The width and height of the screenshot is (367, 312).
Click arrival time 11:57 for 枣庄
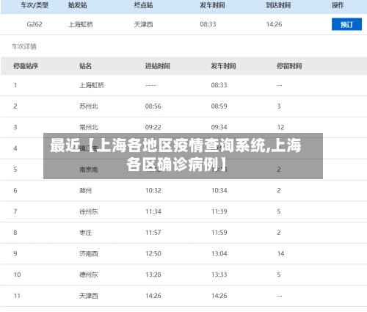point(153,233)
